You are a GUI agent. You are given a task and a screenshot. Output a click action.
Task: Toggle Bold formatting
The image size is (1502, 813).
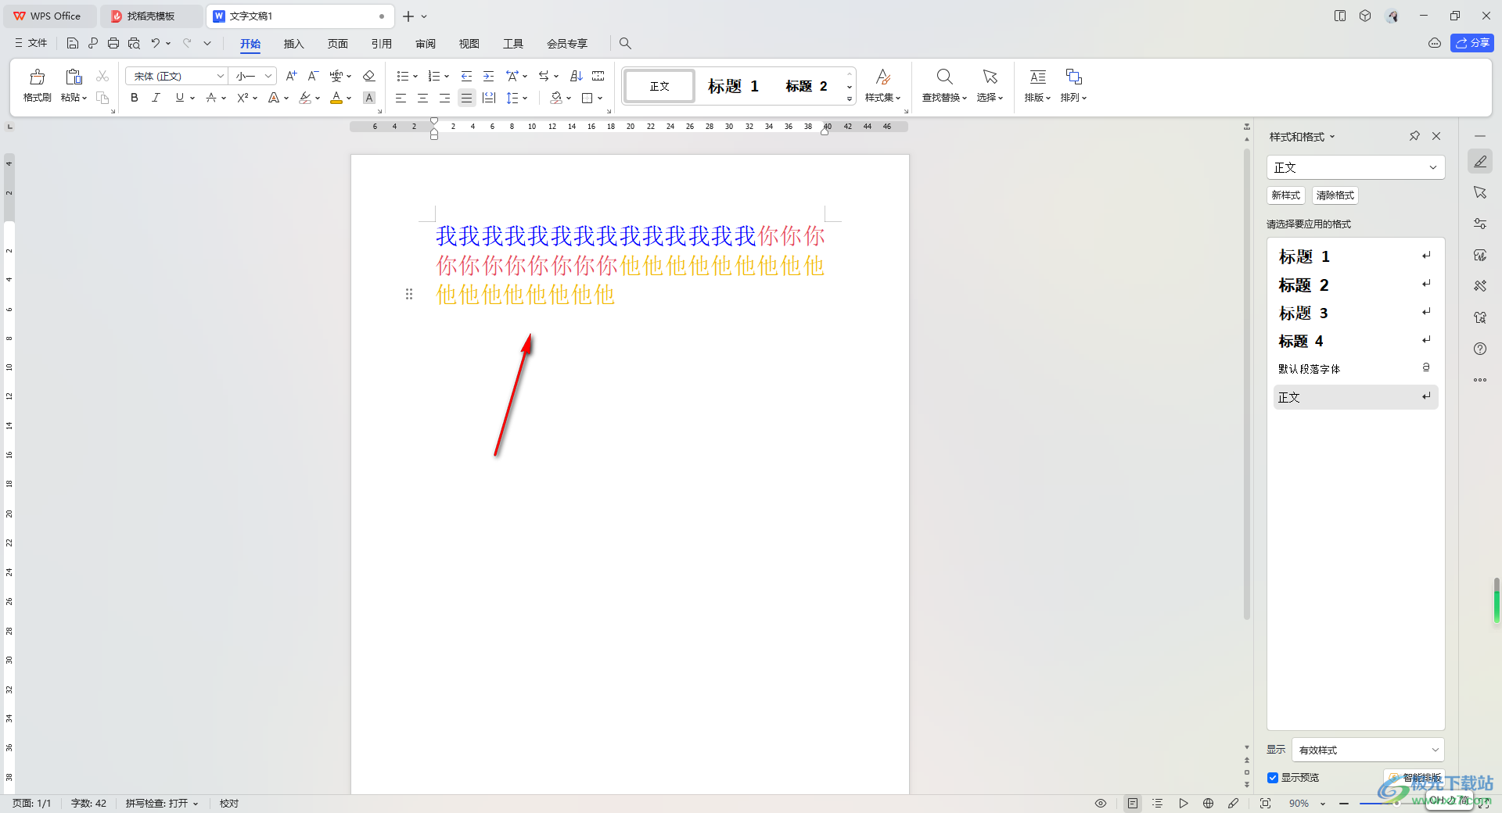pos(135,98)
